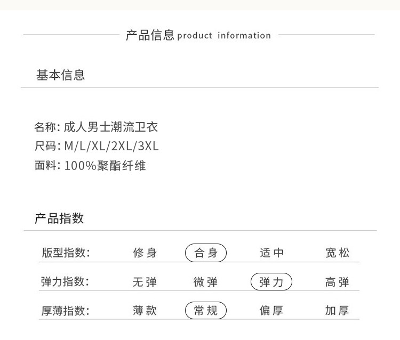The width and height of the screenshot is (400, 340).
Task: Click the 基本信息 section heading
Action: 60,75
